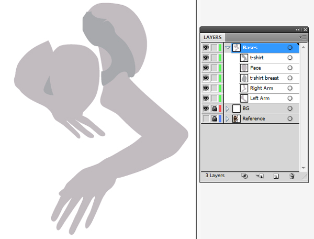Viewport: 314px width, 239px height.
Task: Select the Left Arm thumbnail
Action: coord(244,99)
